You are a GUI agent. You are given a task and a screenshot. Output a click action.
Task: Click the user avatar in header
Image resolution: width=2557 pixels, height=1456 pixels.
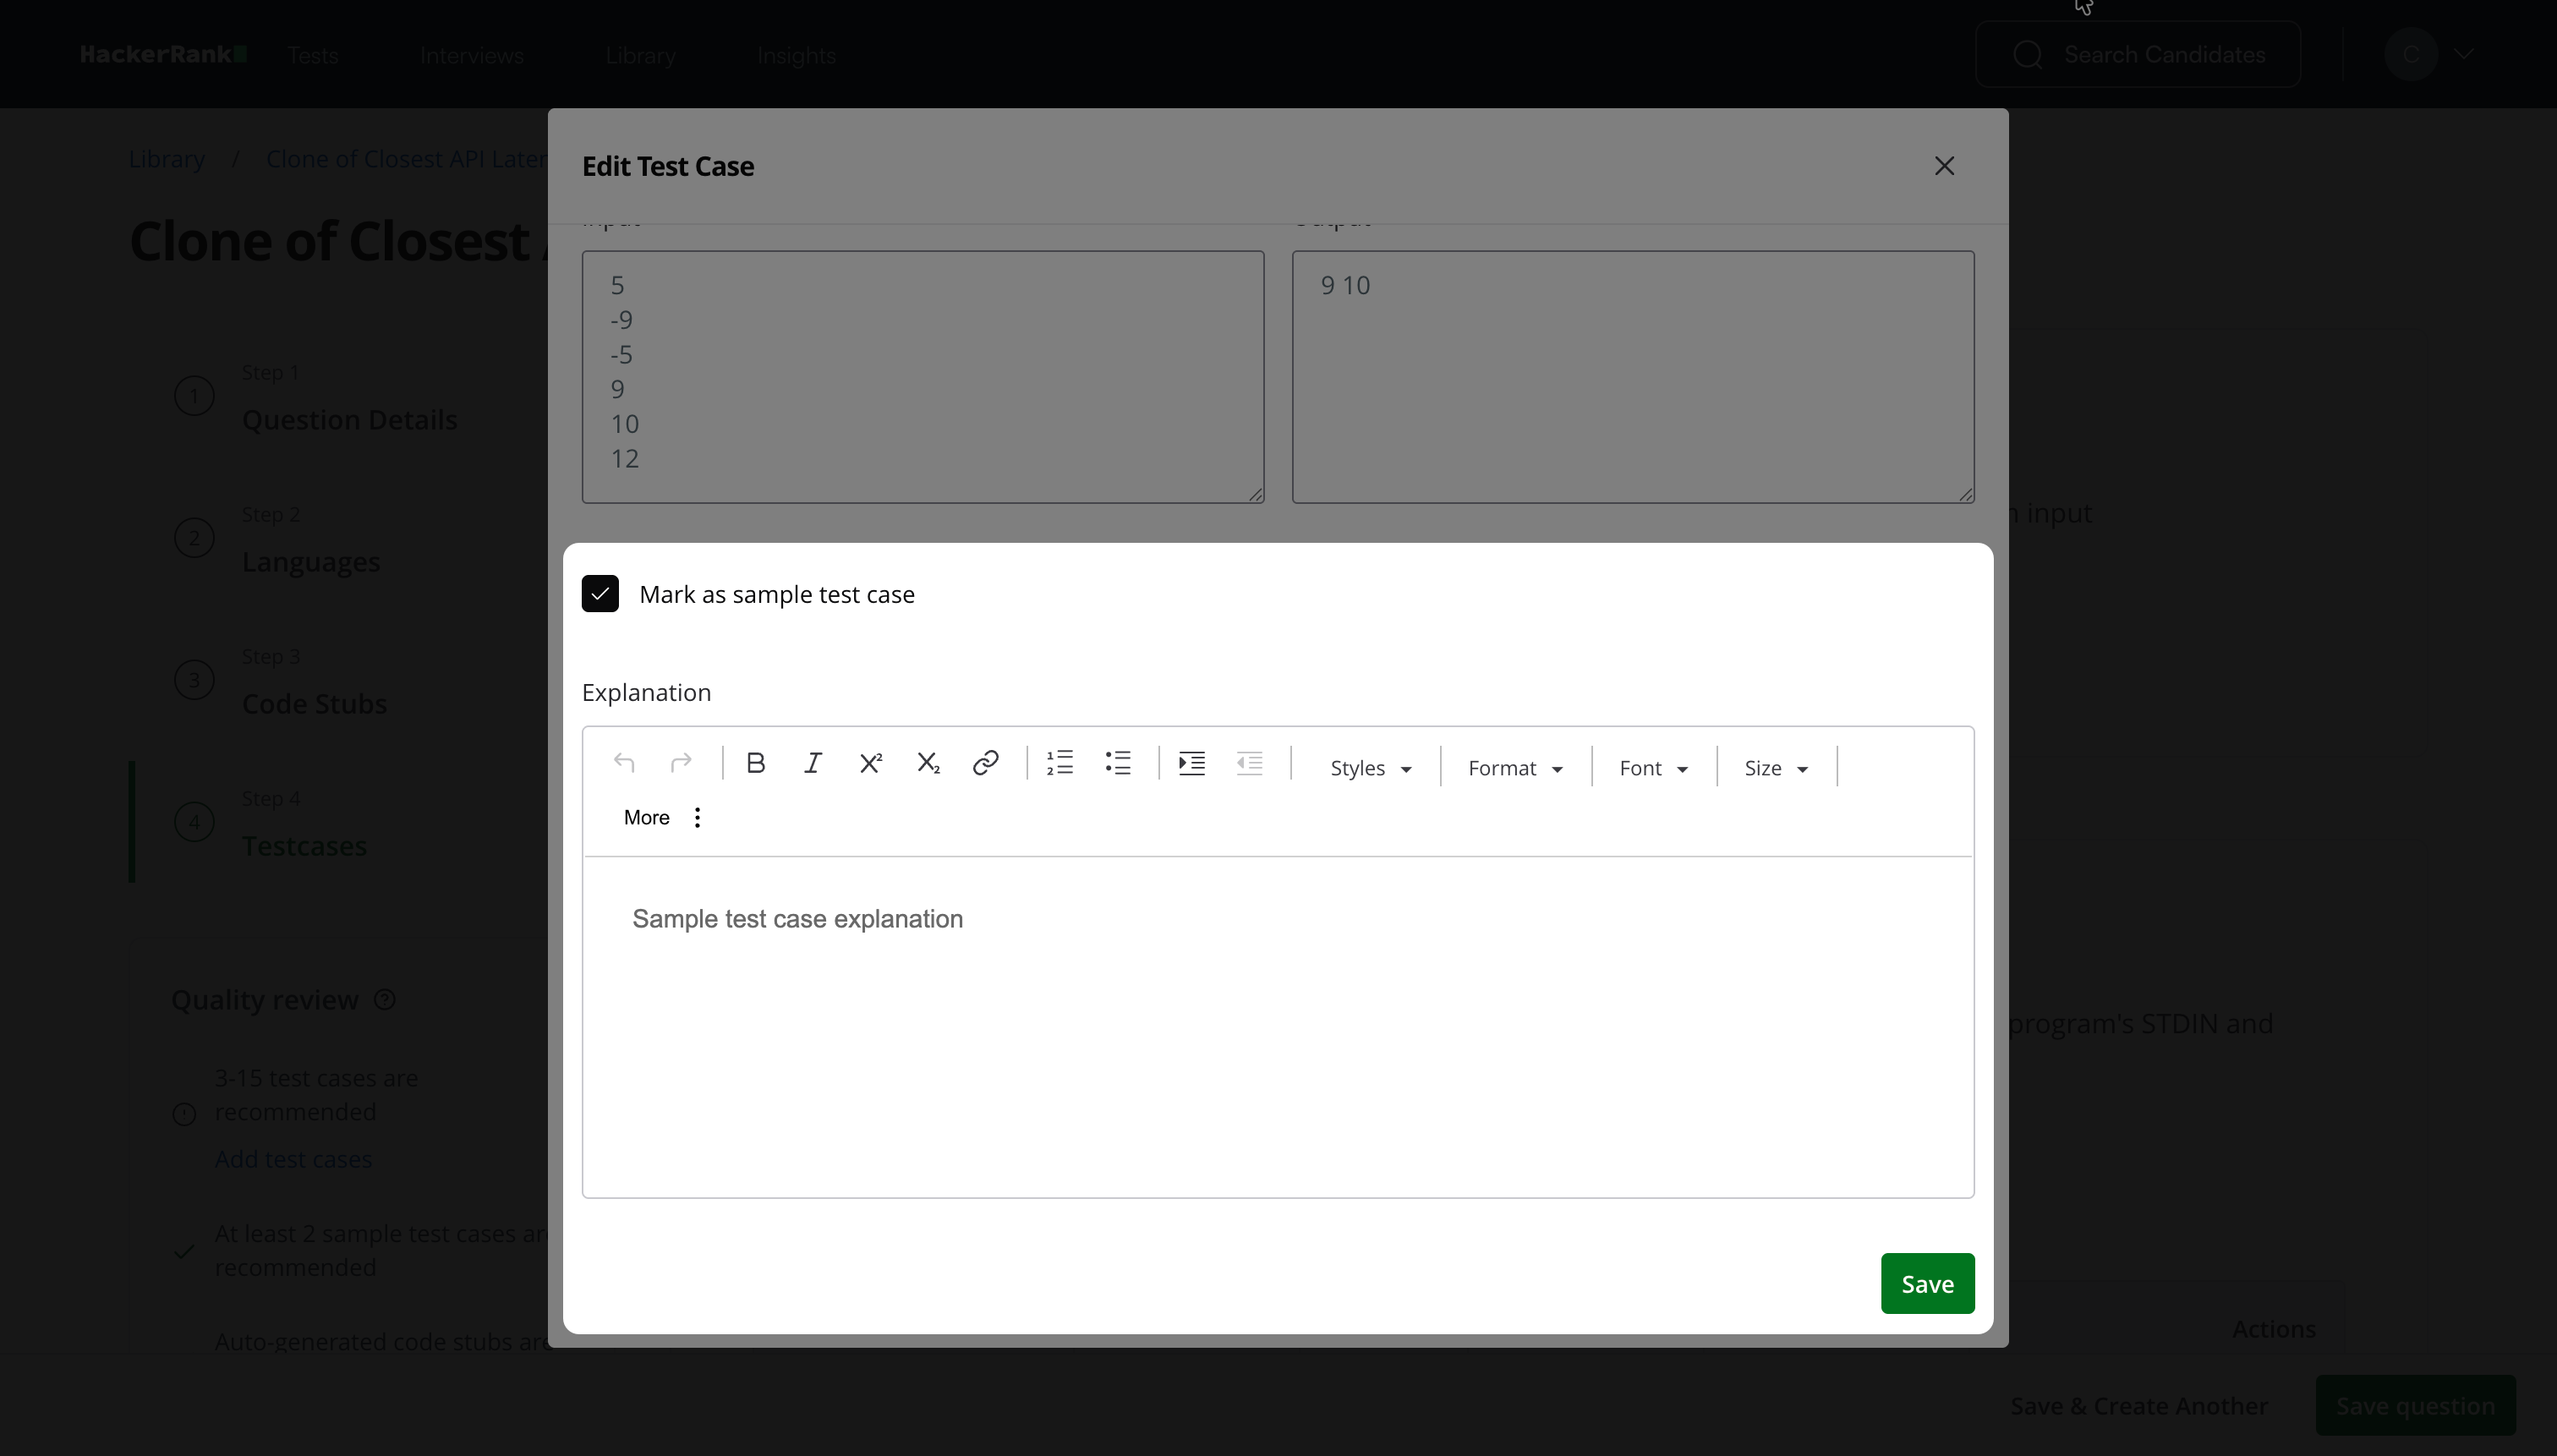coord(2410,54)
